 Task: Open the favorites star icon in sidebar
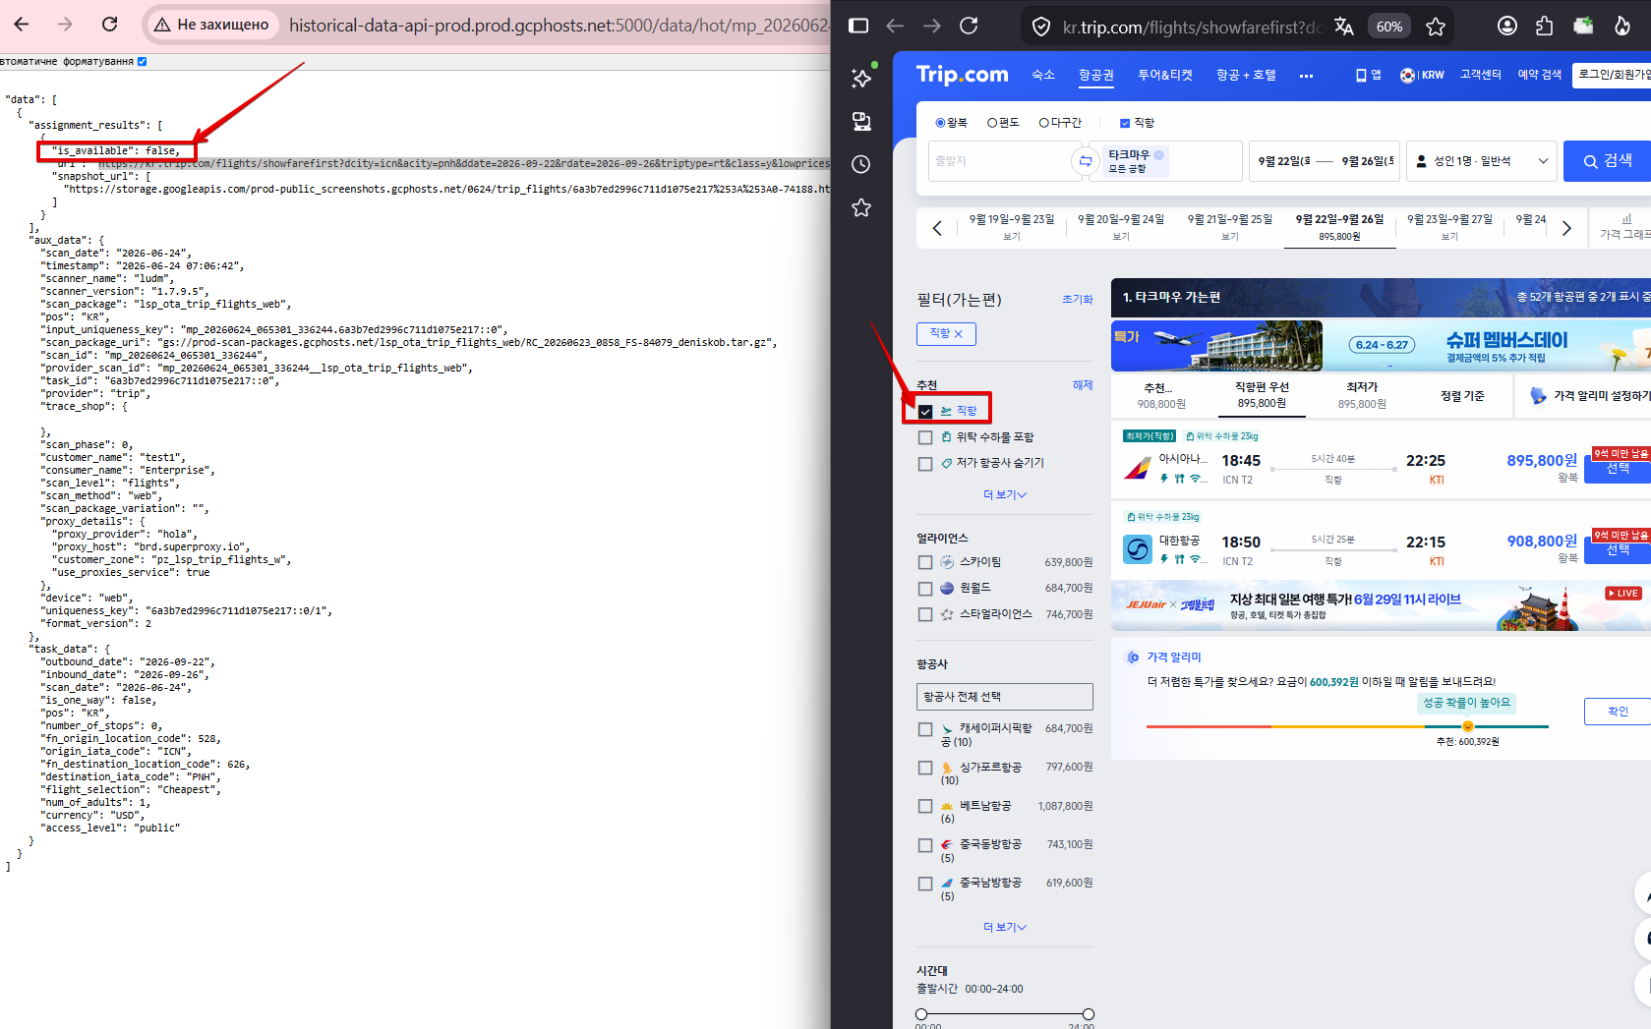pyautogui.click(x=861, y=207)
